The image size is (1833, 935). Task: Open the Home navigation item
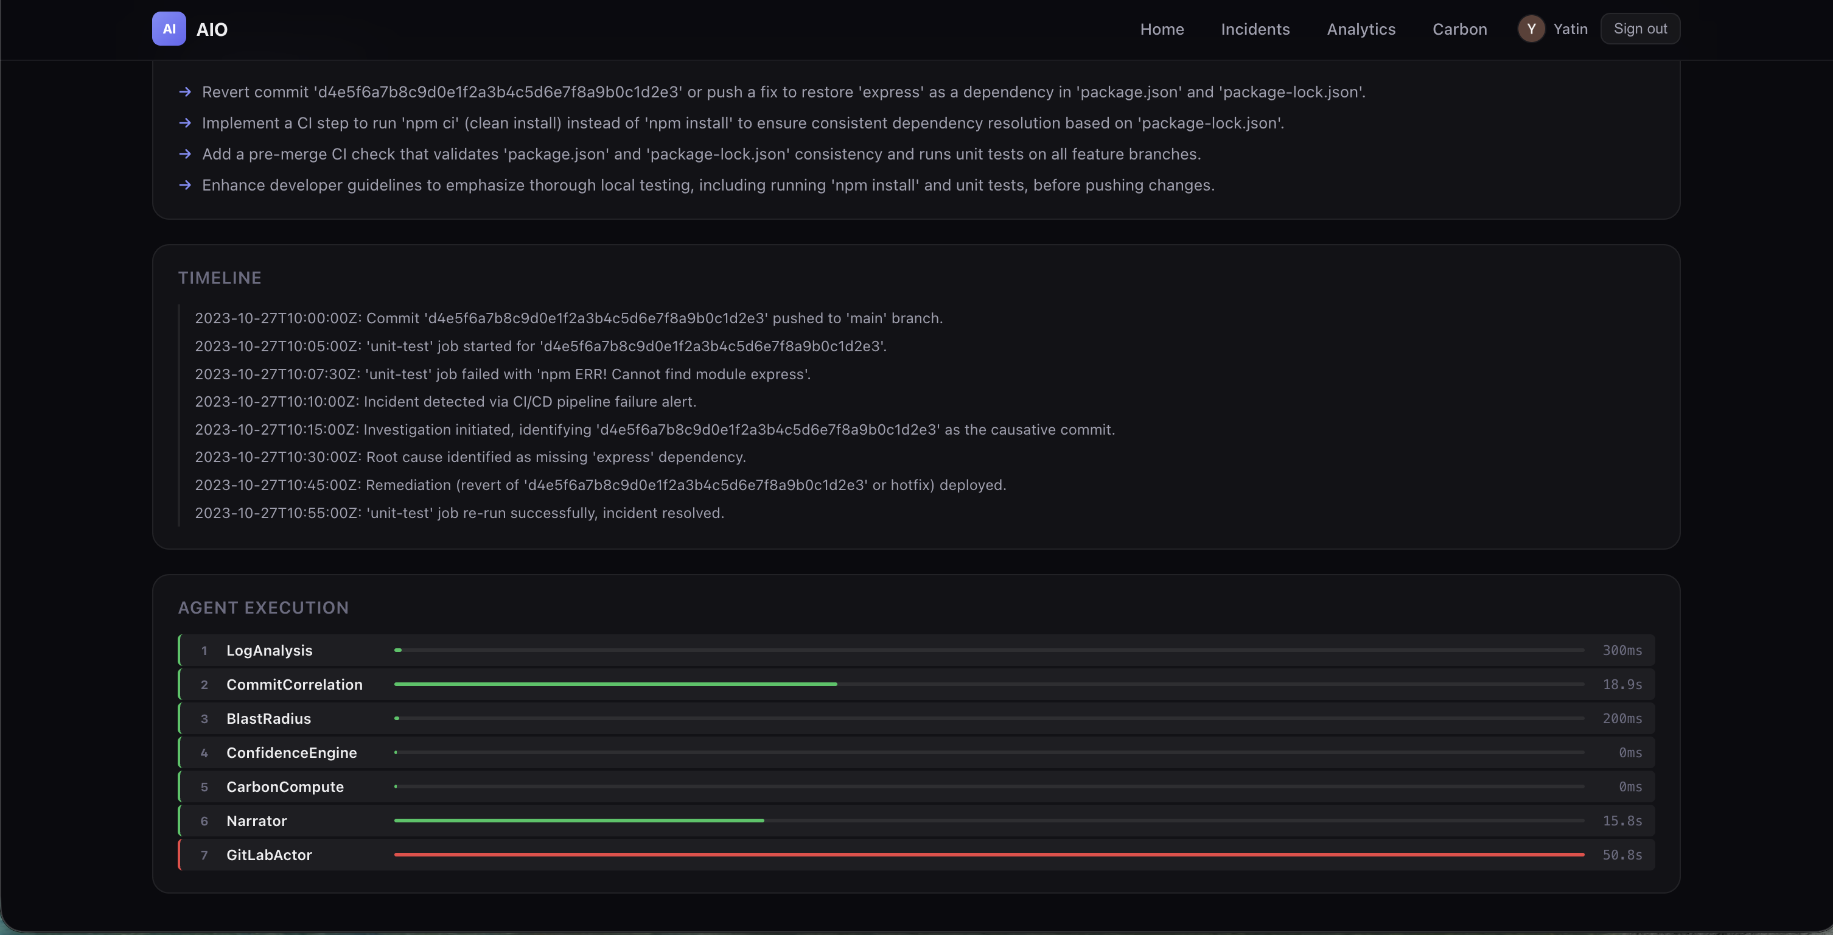click(1161, 29)
